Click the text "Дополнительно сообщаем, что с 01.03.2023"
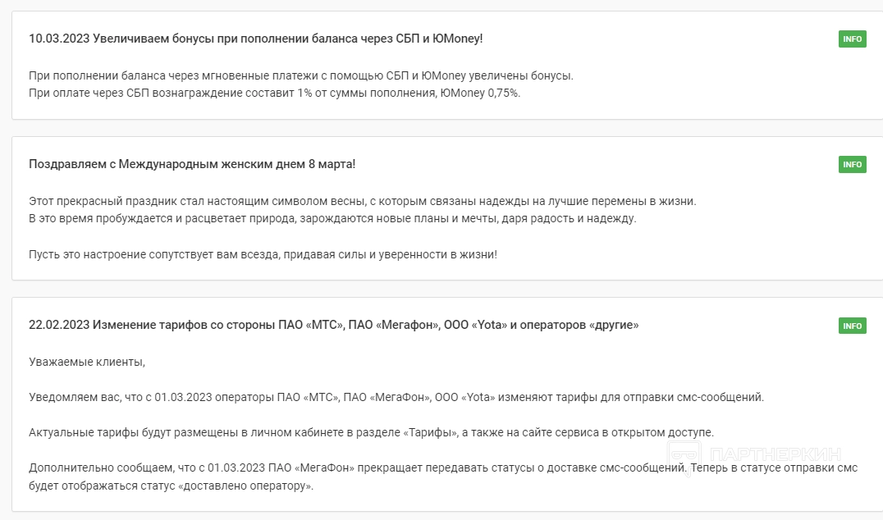The image size is (883, 520). [x=140, y=468]
